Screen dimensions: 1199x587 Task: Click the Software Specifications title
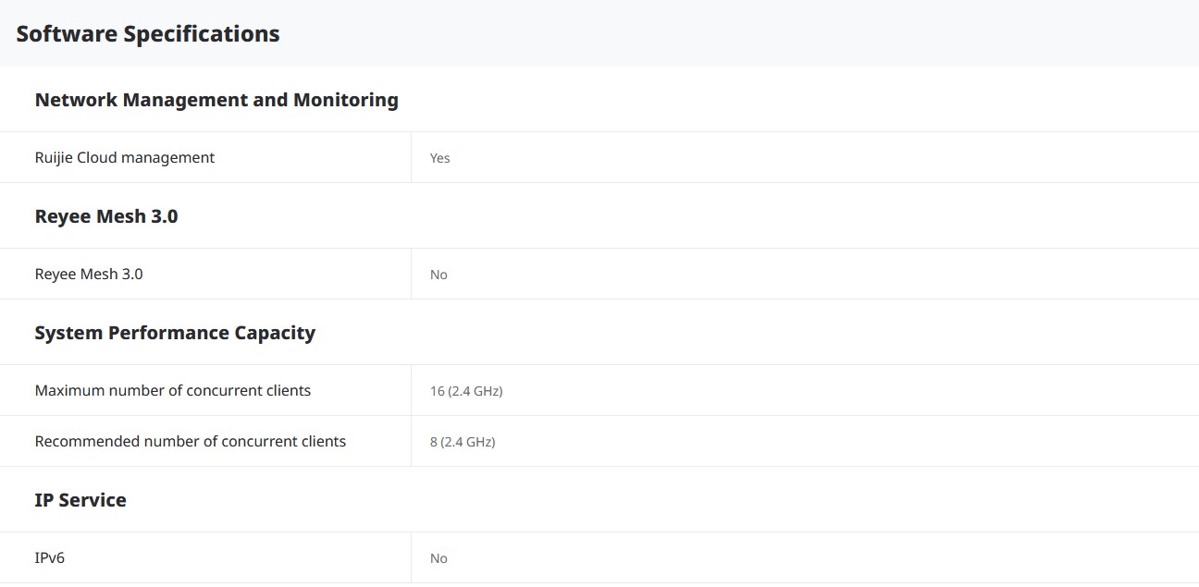click(x=148, y=34)
